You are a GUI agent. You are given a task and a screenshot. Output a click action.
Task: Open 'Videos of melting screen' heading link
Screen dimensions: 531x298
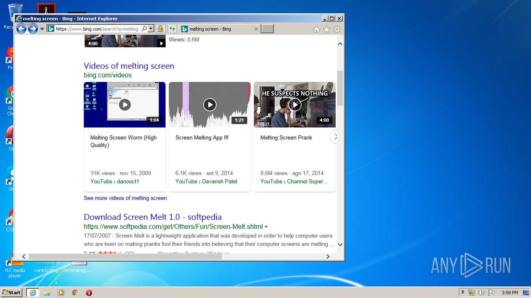tap(129, 66)
